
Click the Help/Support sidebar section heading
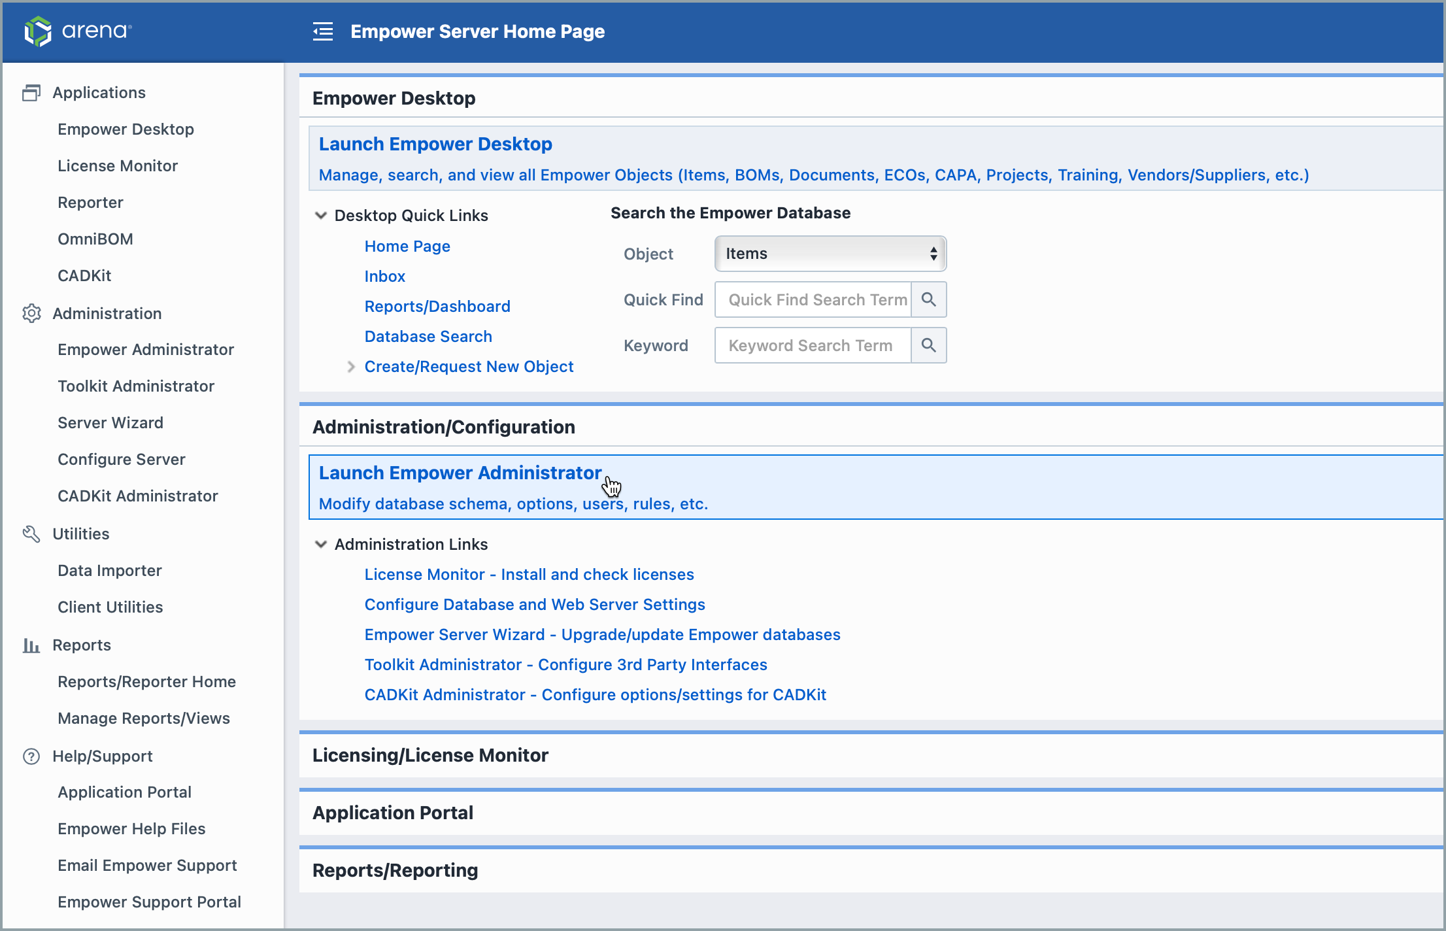(x=103, y=756)
